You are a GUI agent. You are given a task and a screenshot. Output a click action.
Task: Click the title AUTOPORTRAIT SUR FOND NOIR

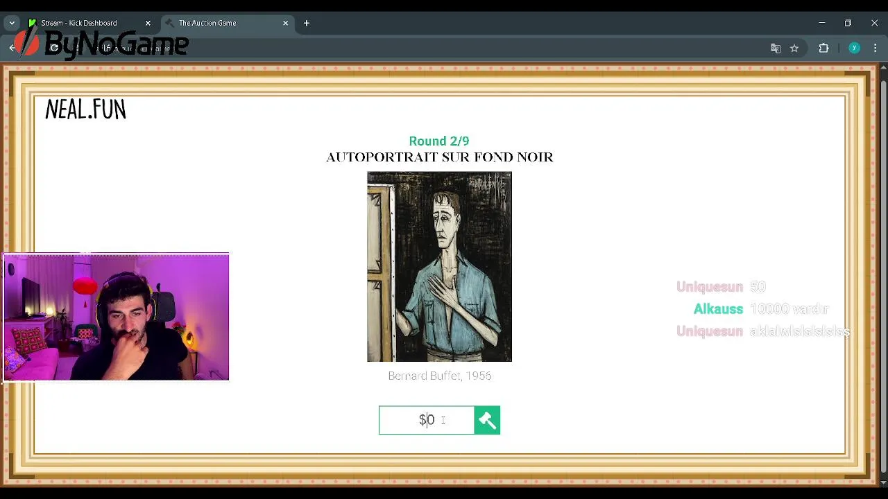(440, 157)
